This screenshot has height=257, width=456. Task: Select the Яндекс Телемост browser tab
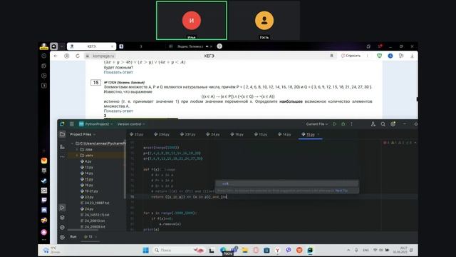(x=191, y=46)
